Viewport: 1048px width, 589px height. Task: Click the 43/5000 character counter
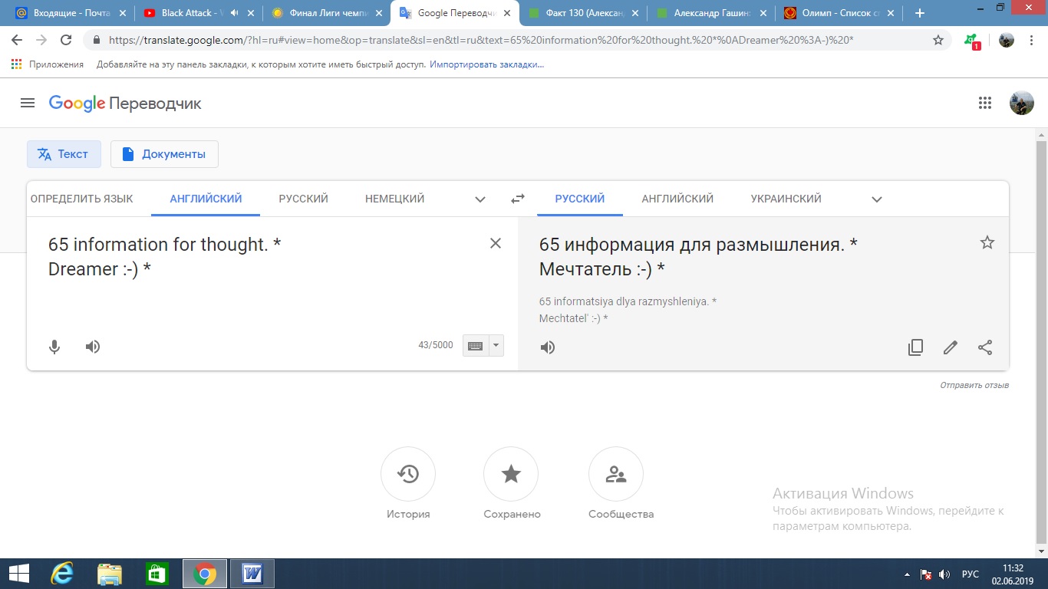click(436, 345)
